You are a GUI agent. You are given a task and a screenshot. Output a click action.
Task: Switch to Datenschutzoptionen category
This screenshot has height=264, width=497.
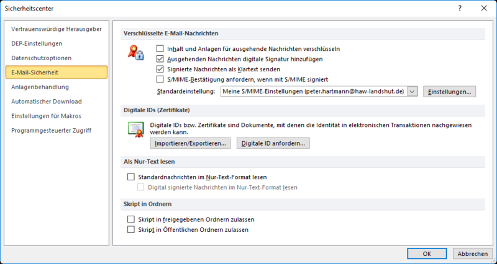point(41,58)
